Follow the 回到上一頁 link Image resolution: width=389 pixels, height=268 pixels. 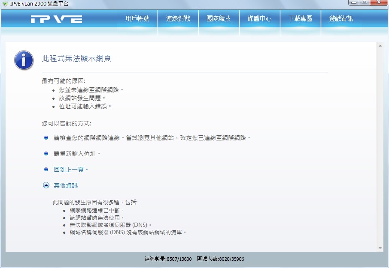(71, 170)
